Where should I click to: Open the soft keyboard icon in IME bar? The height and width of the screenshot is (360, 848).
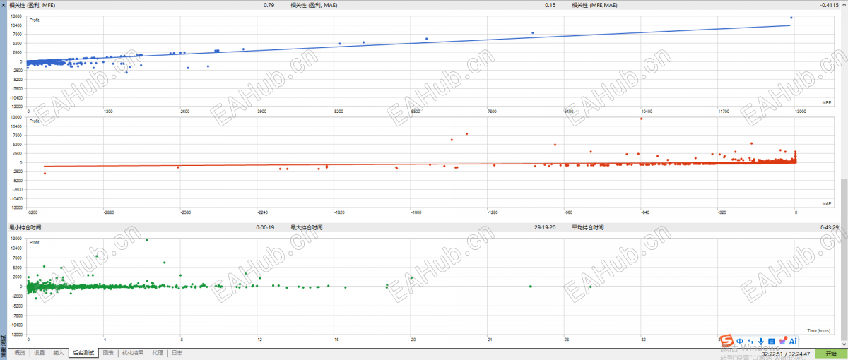[x=772, y=342]
